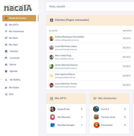Click the Reseñas Google GPT icon

52,125
